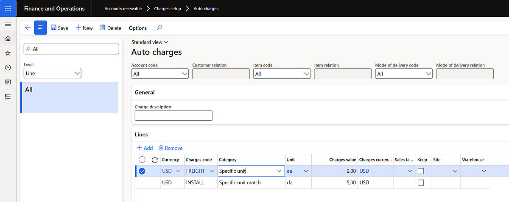Click the Warehouse column header
The height and width of the screenshot is (202, 509).
click(x=473, y=160)
